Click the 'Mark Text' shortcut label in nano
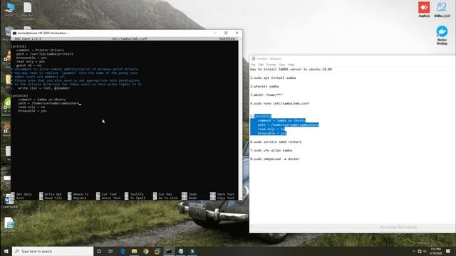Viewport: 456px width, 256px height. click(226, 194)
